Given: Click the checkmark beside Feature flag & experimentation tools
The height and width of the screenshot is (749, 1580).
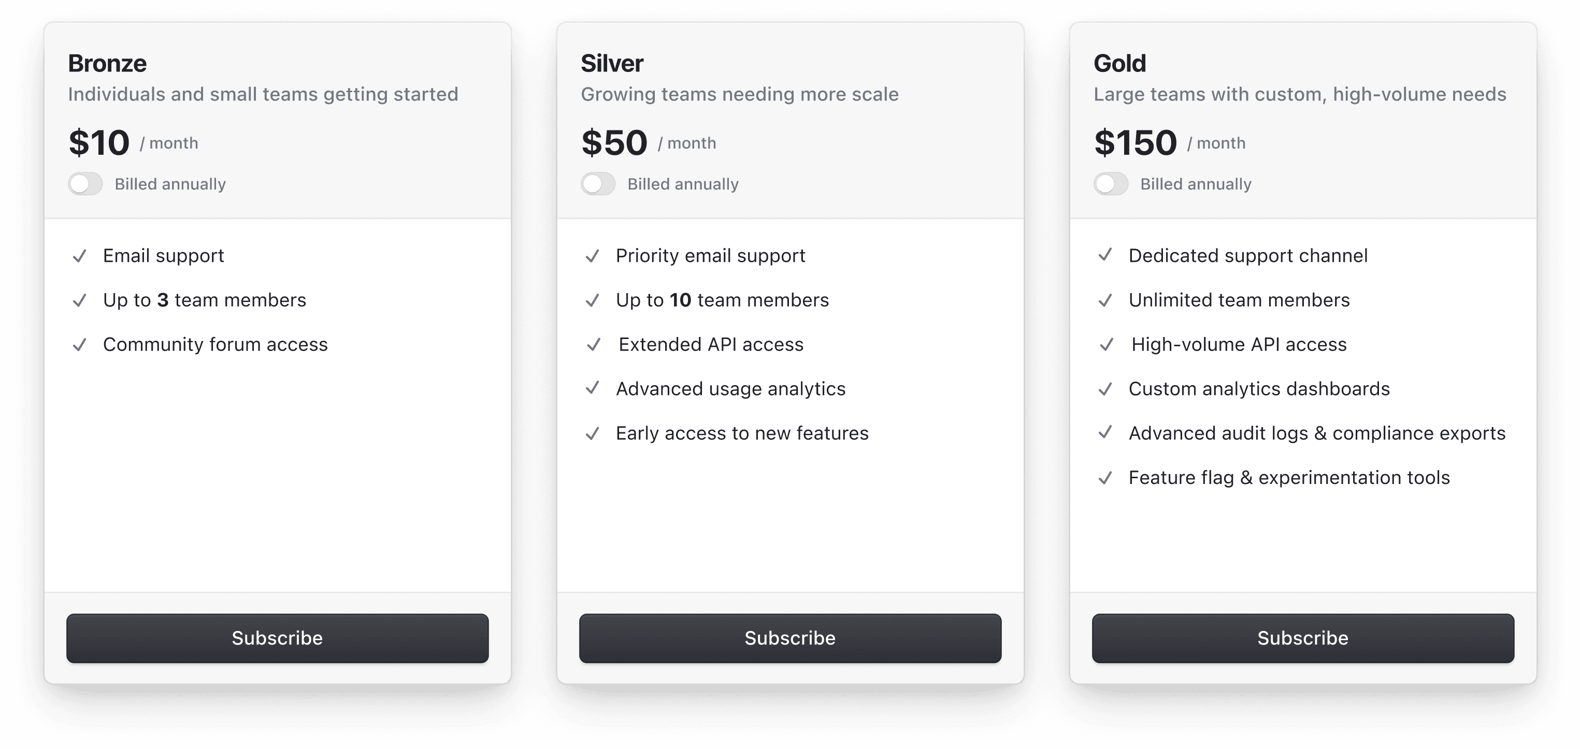Looking at the screenshot, I should 1107,478.
